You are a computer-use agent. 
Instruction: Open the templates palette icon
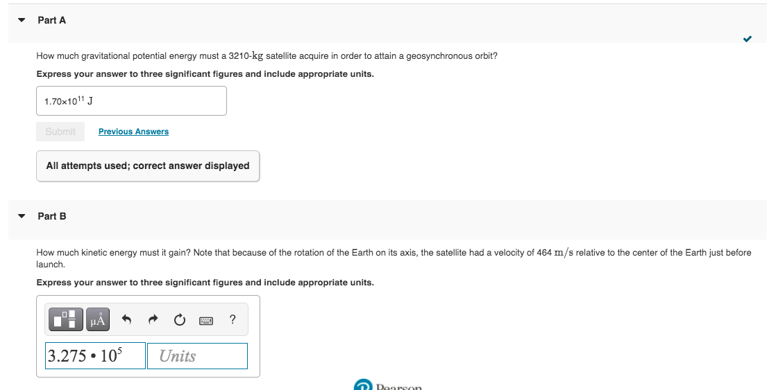66,319
